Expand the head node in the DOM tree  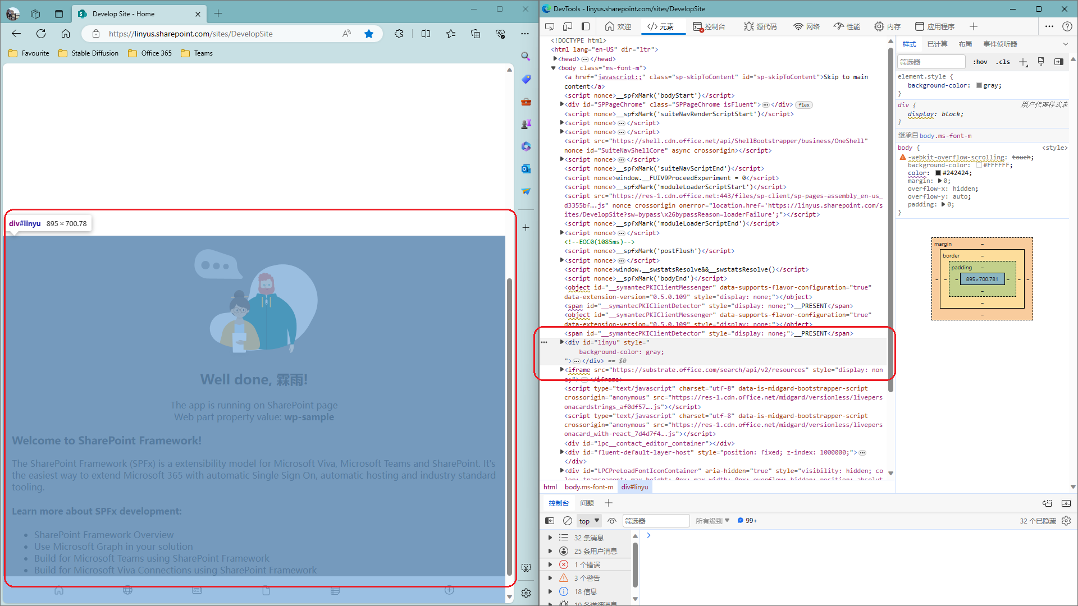tap(555, 58)
